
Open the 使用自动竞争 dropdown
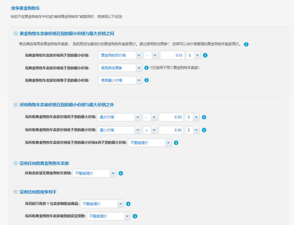click(x=120, y=68)
